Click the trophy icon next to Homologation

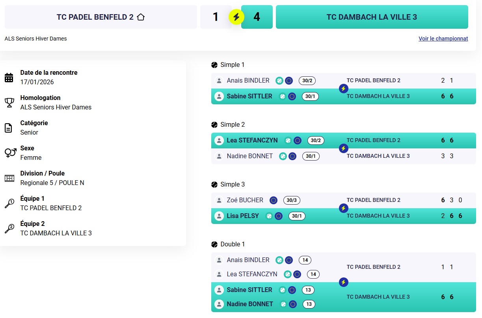pos(9,103)
